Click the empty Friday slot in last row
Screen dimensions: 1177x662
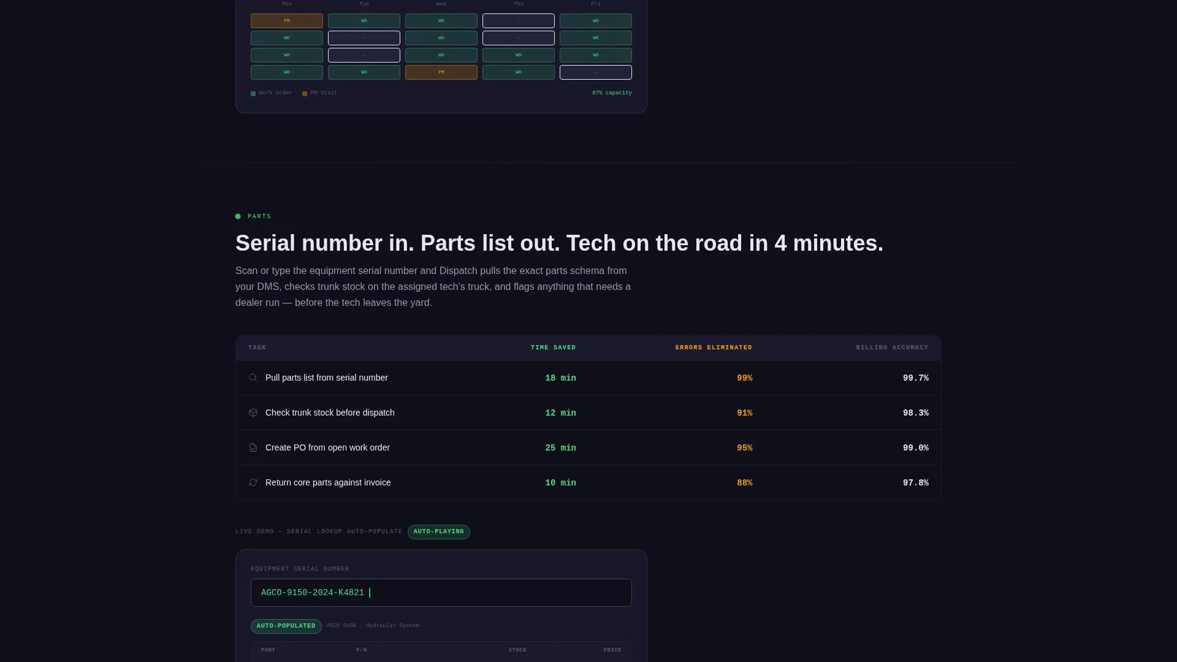click(x=596, y=72)
